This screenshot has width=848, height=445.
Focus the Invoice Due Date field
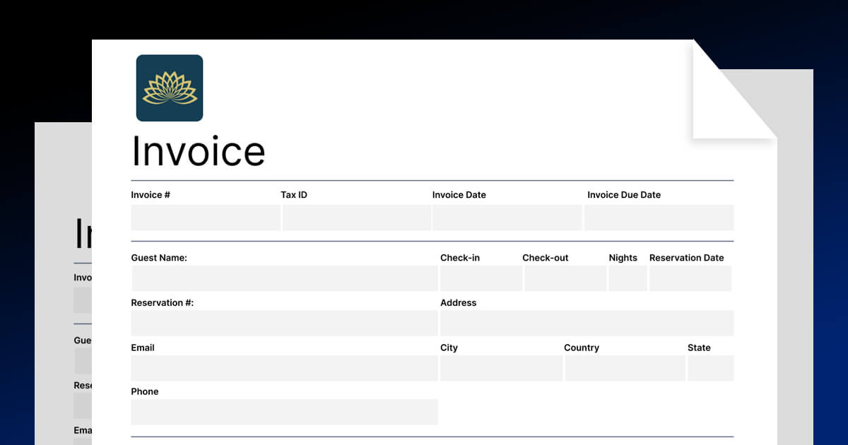[659, 218]
